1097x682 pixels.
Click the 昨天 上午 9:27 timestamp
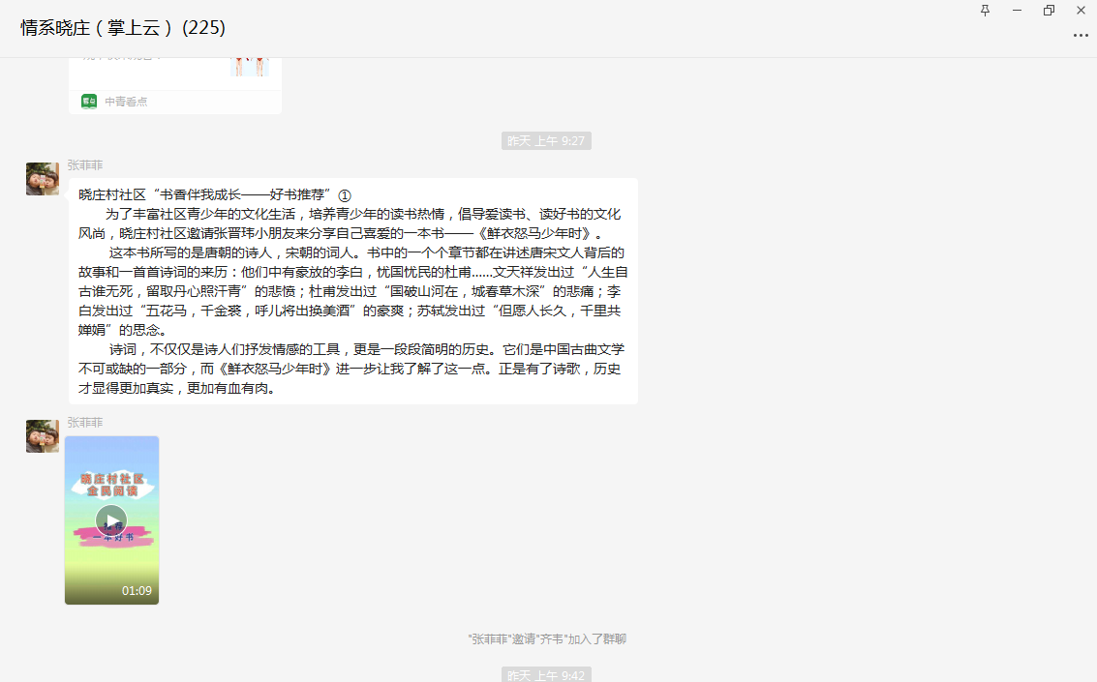(546, 141)
